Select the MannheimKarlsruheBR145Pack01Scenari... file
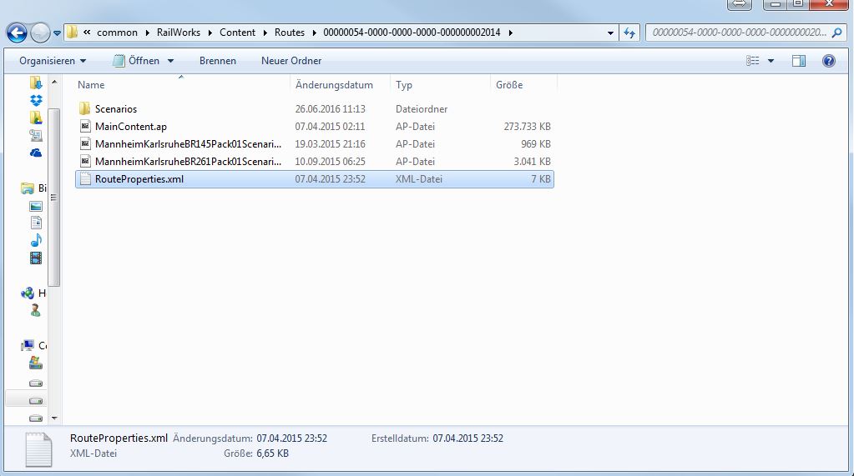Screen dimensions: 854x476 click(188, 144)
